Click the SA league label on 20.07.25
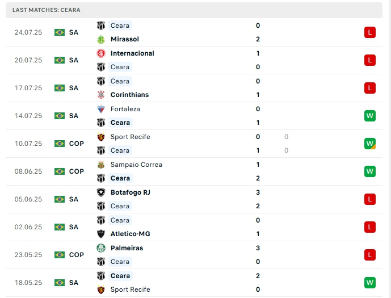 (x=74, y=60)
